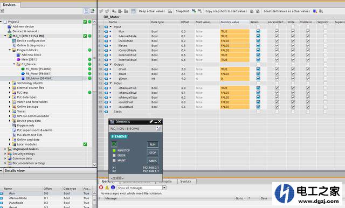Toggle Retain checkbox for oFwd row
This screenshot has width=345, height=208.
click(258, 69)
